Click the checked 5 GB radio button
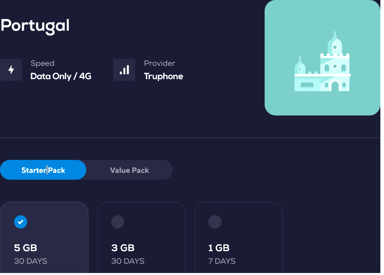The height and width of the screenshot is (275, 384). 21,222
